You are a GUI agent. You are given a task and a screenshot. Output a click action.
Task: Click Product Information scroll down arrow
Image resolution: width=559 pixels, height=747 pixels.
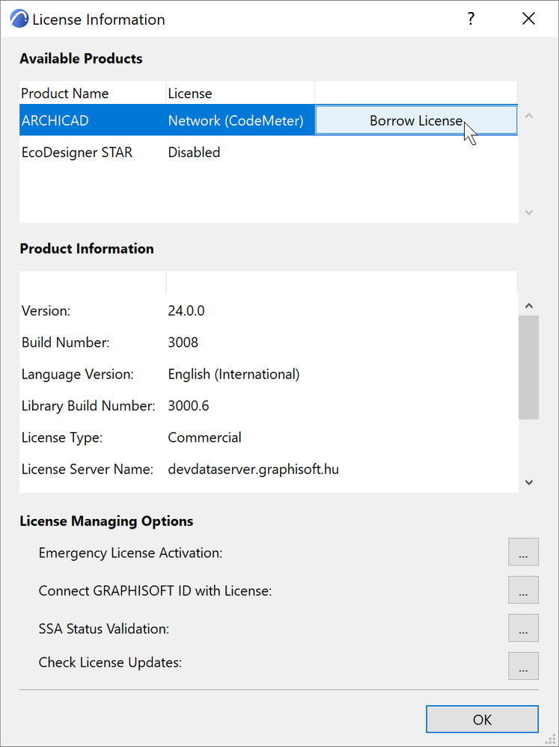tap(529, 482)
